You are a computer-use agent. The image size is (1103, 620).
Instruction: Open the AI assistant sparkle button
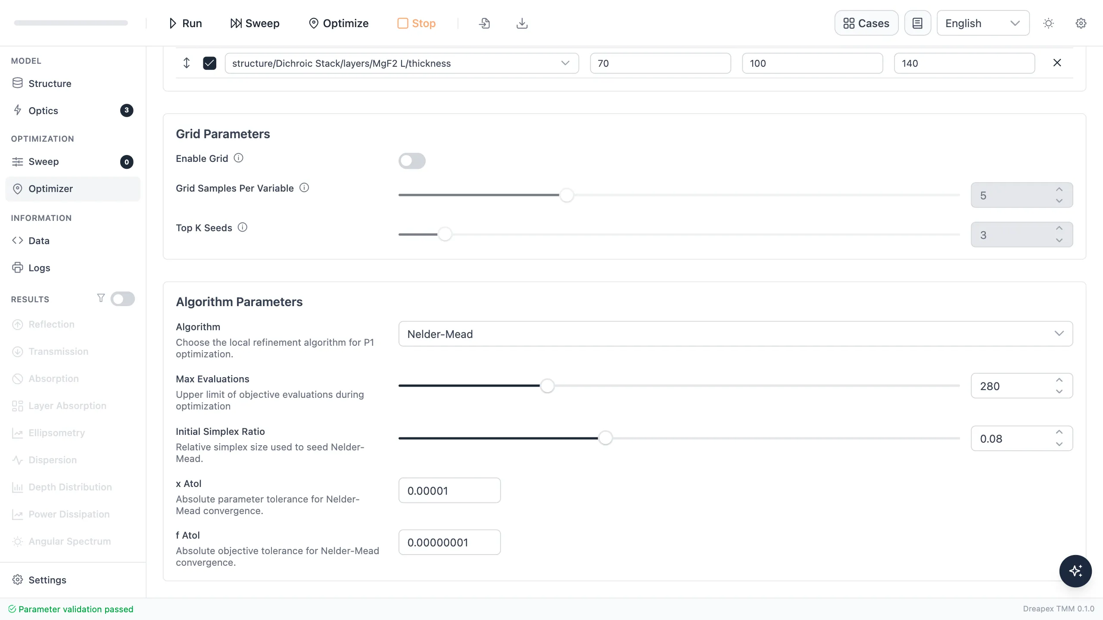[1075, 571]
